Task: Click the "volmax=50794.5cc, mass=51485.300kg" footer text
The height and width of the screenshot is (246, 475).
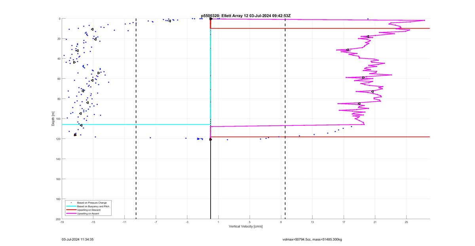Action: click(312, 240)
